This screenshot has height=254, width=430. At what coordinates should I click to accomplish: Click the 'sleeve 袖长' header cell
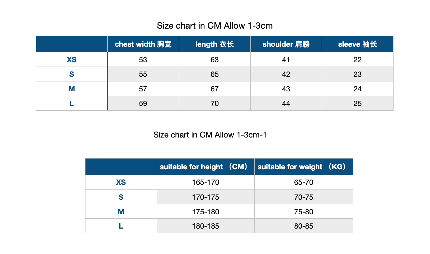pyautogui.click(x=357, y=44)
